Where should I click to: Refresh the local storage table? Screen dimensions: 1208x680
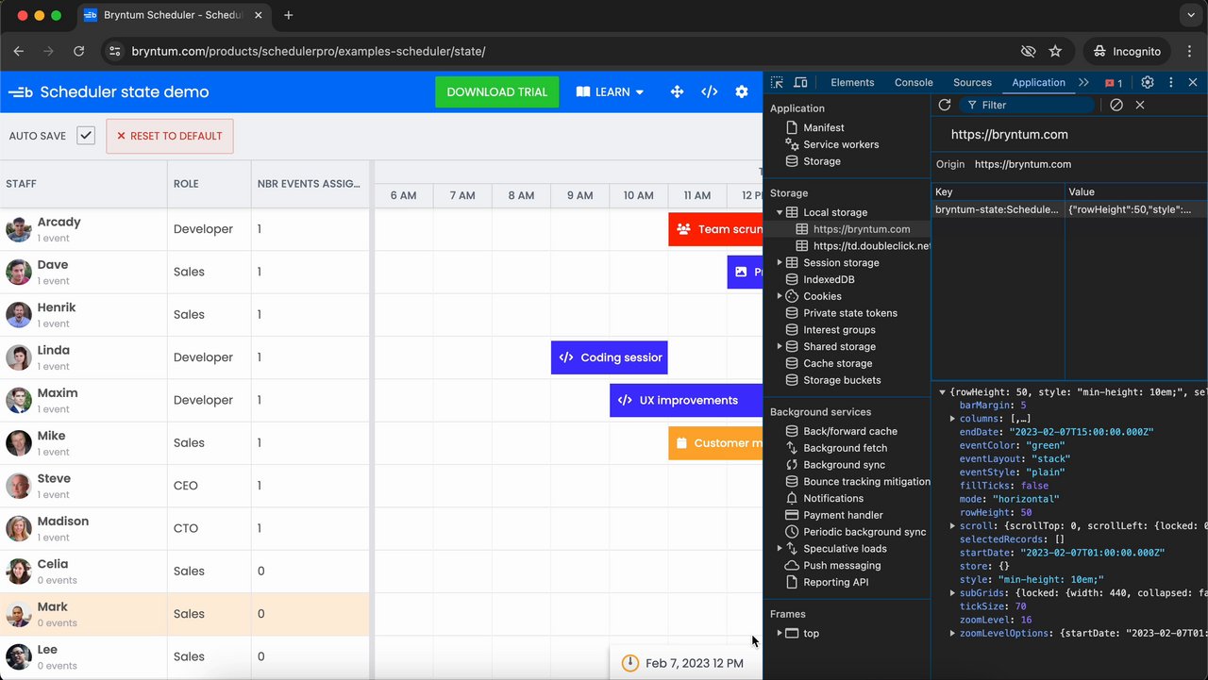click(x=944, y=105)
